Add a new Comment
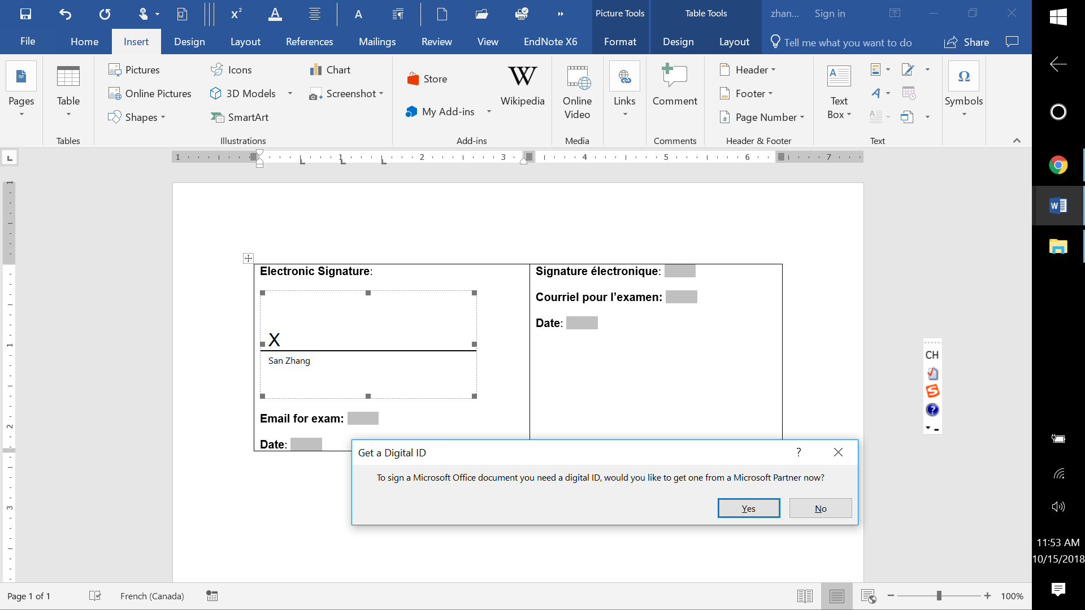Image resolution: width=1085 pixels, height=610 pixels. pos(675,86)
